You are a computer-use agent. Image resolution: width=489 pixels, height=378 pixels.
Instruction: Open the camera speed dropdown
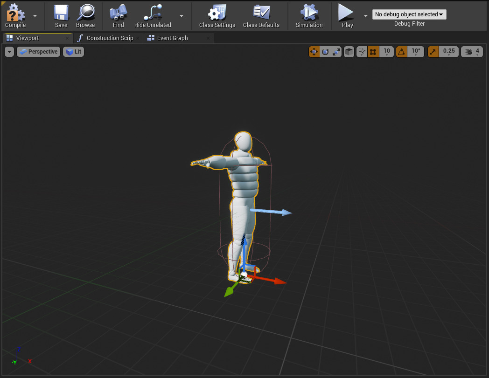point(472,52)
